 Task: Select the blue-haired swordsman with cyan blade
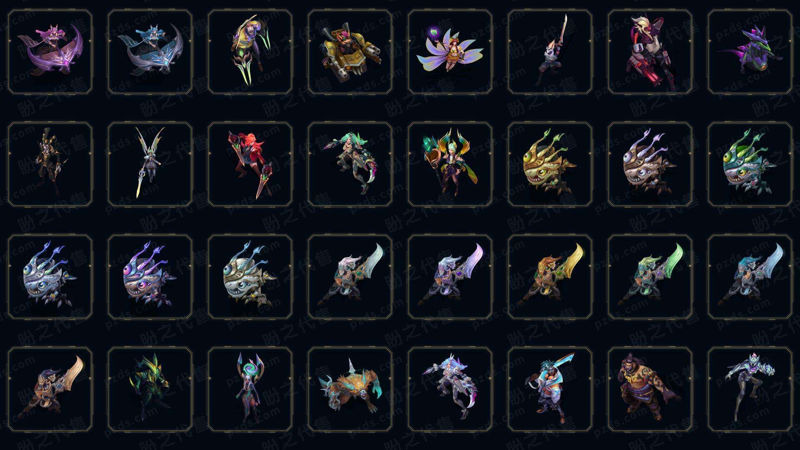tap(550, 389)
